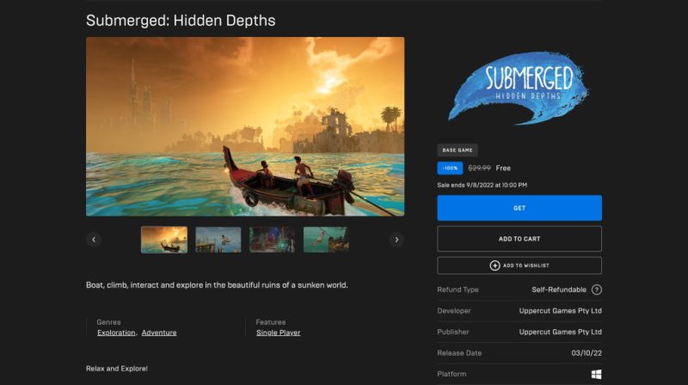Click the Submerged: Hidden Depths title
This screenshot has width=688, height=385.
point(181,20)
